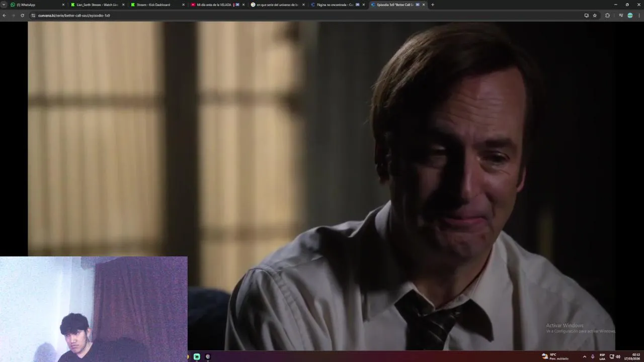The image size is (644, 362).
Task: Open the green app icon in taskbar
Action: (x=197, y=356)
